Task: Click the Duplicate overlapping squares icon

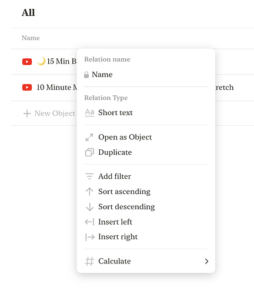Action: [89, 152]
